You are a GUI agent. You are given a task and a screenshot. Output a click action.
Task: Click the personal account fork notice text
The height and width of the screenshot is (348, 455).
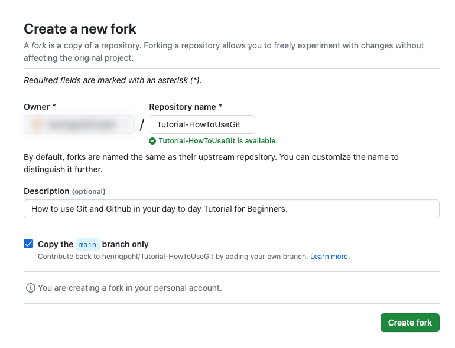(129, 288)
